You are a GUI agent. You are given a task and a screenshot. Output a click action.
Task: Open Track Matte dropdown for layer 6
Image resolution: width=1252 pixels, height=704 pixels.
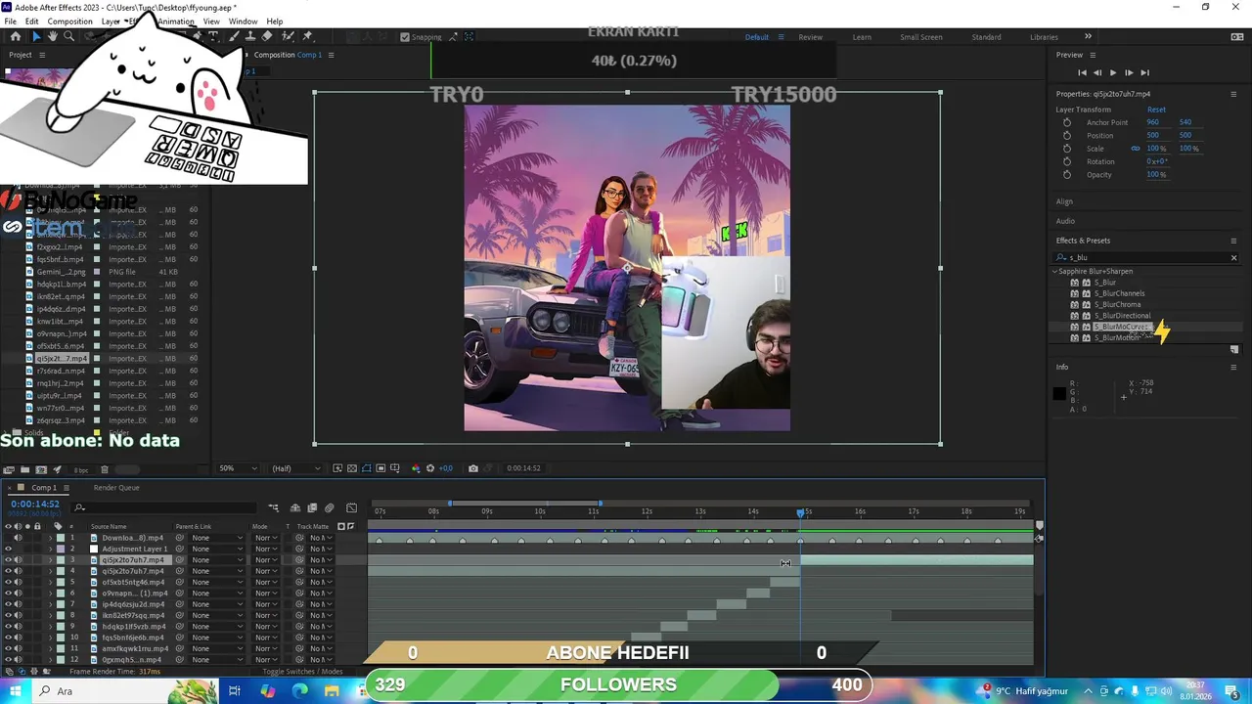pos(320,594)
